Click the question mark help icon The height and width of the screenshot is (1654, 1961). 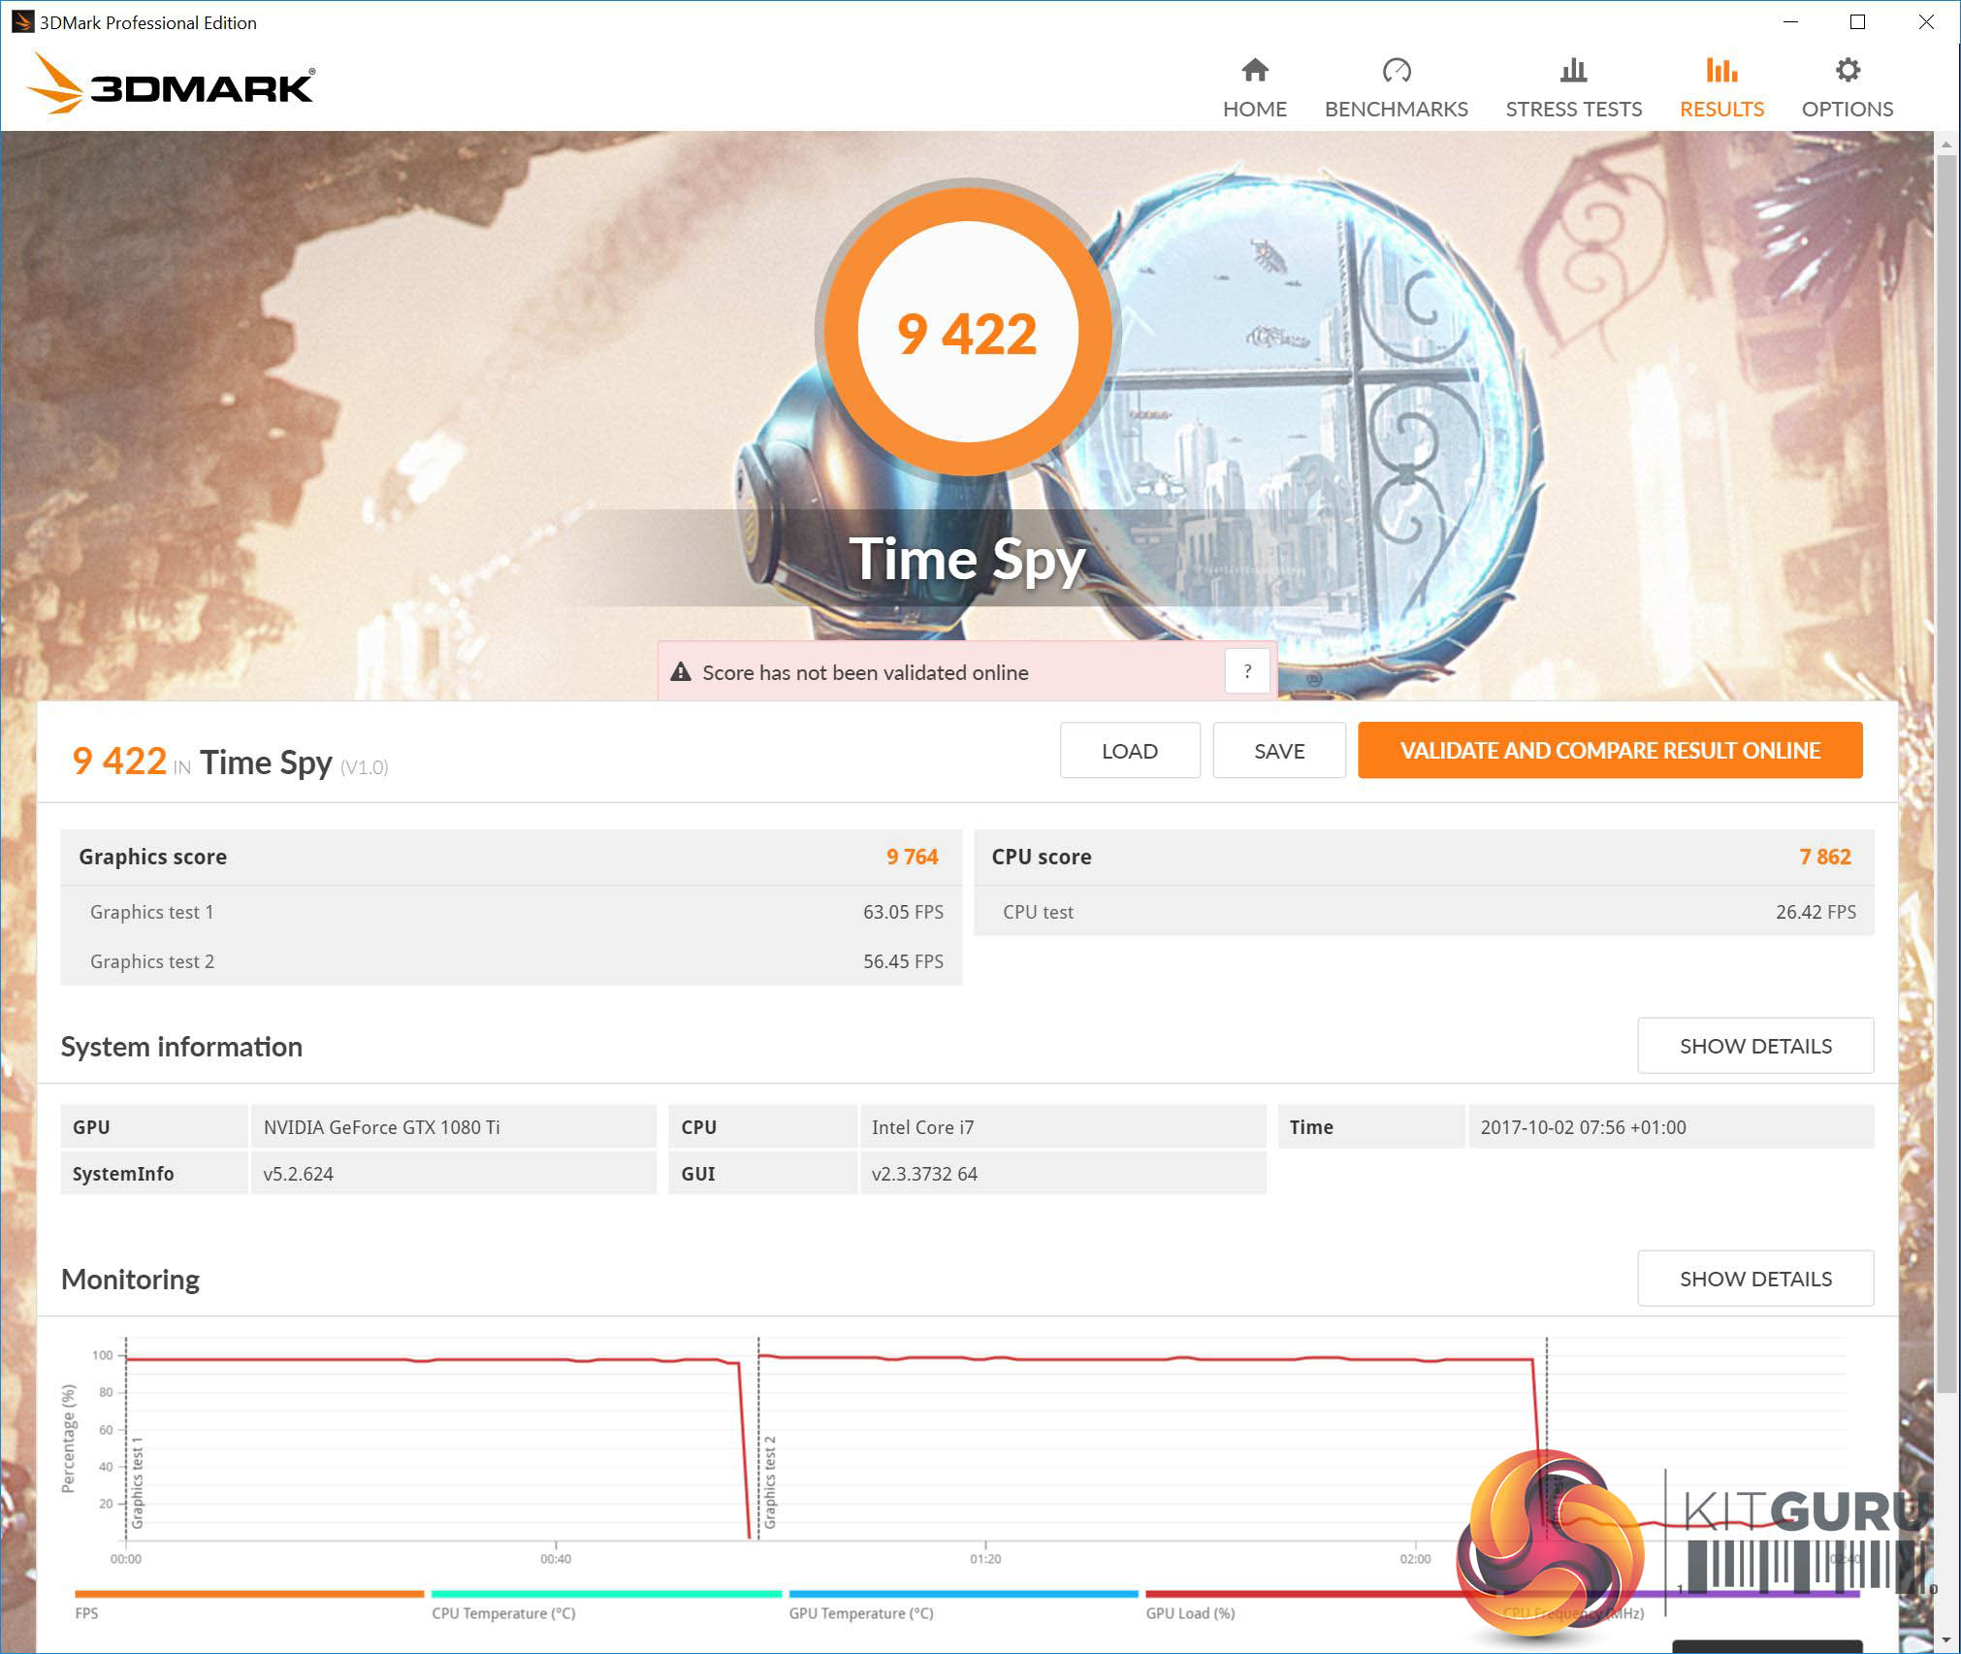[x=1247, y=671]
